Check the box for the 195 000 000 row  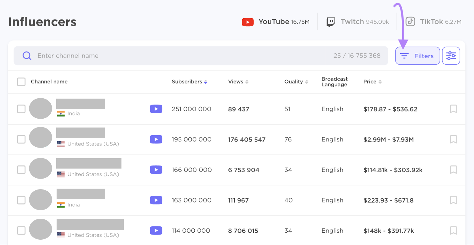point(21,139)
